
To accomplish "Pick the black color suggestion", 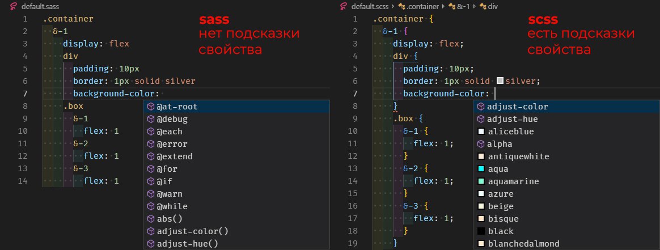I will [x=566, y=231].
